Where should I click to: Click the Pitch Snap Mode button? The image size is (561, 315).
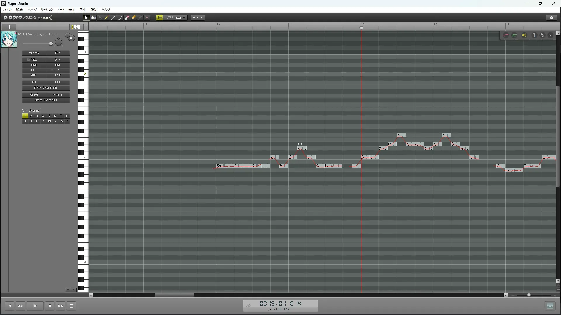(46, 88)
